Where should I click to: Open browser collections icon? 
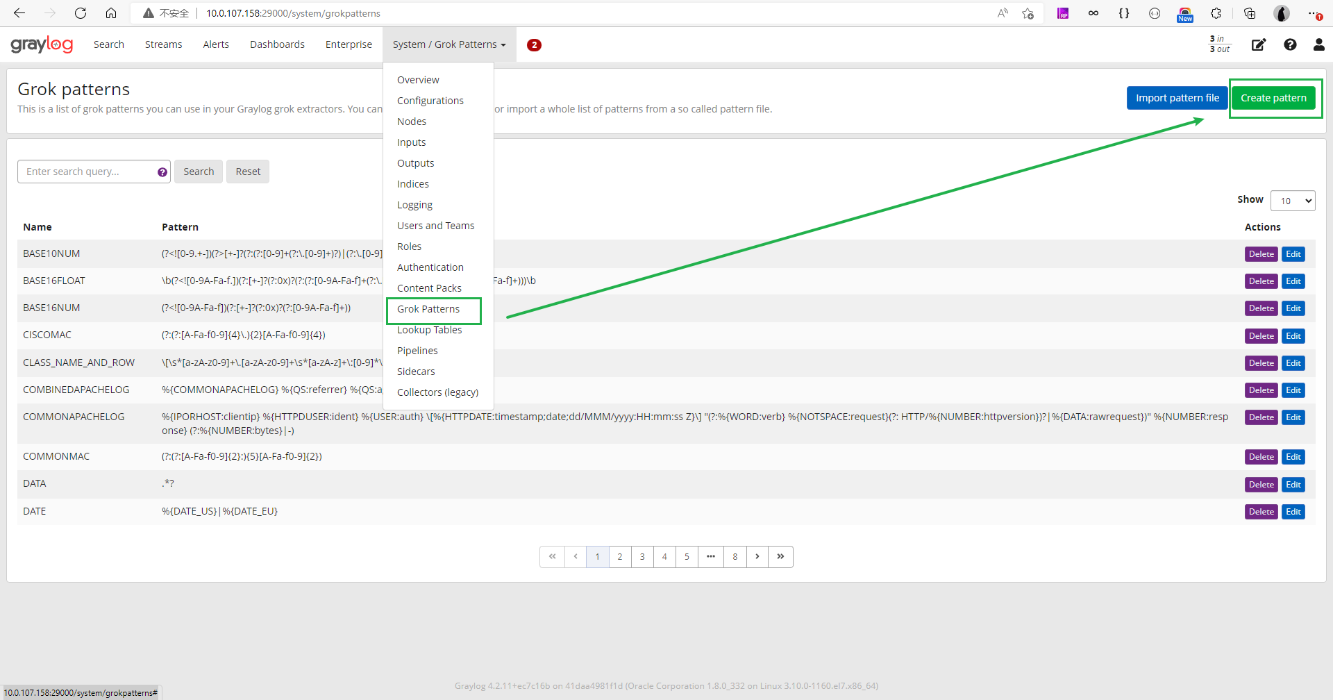[1250, 13]
